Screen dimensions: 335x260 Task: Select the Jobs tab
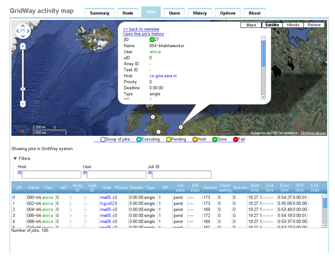tap(151, 12)
